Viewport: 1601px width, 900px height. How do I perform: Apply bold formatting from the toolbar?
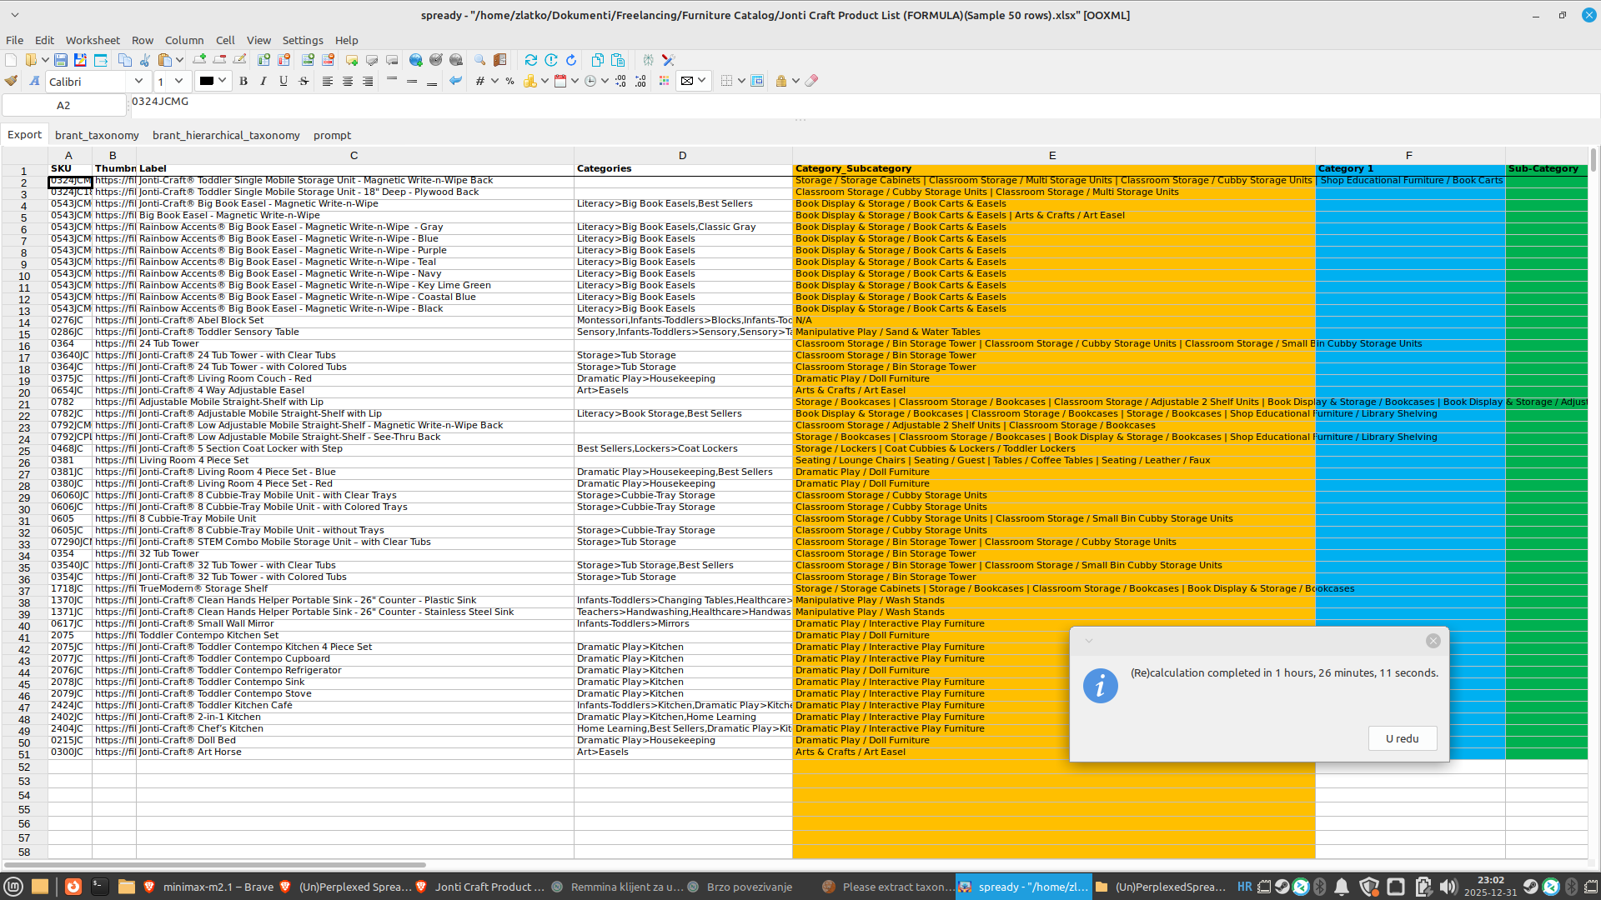coord(243,81)
